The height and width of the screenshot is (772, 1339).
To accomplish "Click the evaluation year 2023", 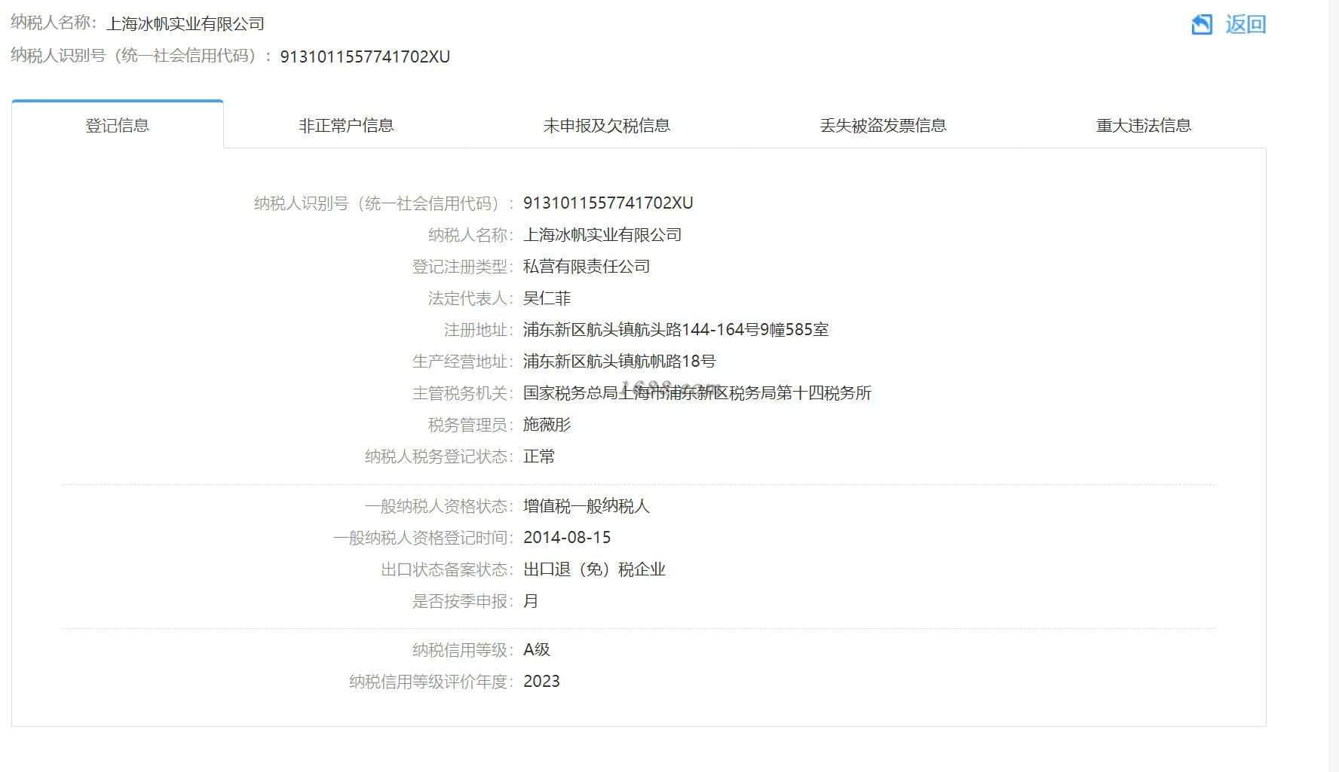I will (541, 682).
